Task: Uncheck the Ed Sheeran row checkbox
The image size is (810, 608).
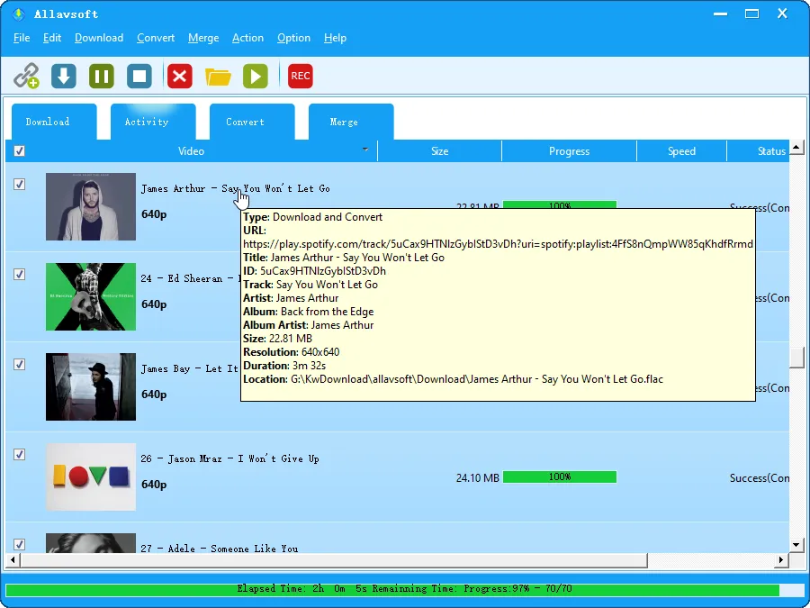Action: coord(19,274)
